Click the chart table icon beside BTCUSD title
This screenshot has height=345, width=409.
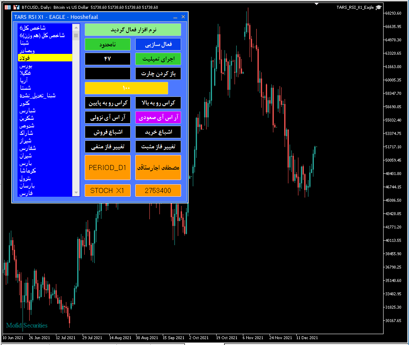tap(8, 7)
